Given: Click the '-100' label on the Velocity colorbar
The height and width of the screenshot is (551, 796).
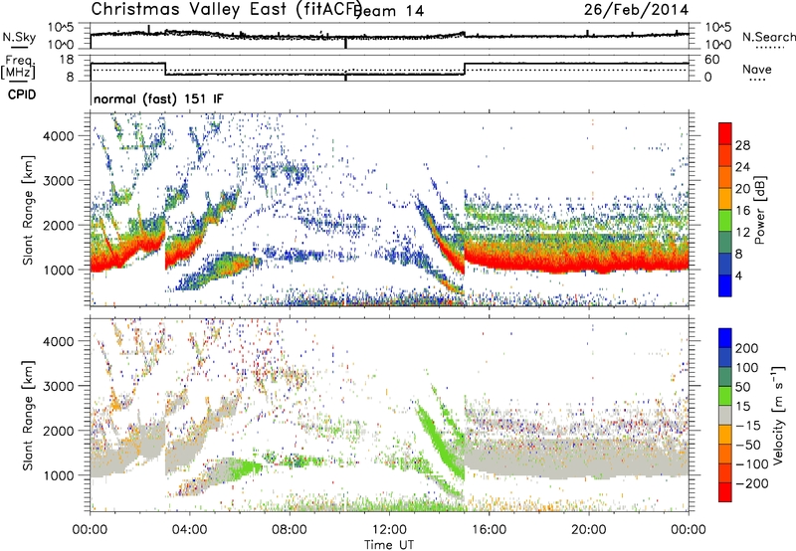Looking at the screenshot, I should click(x=752, y=464).
